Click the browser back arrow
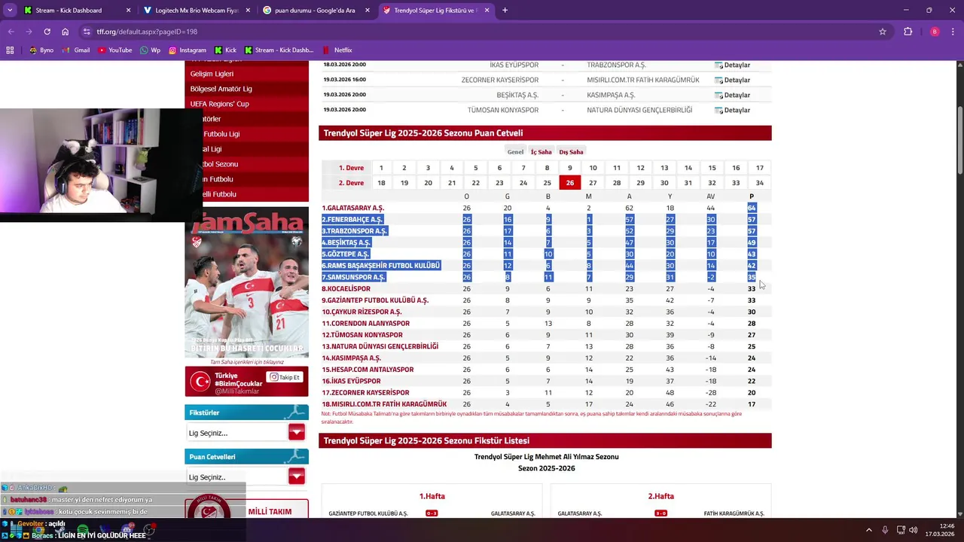 (11, 32)
